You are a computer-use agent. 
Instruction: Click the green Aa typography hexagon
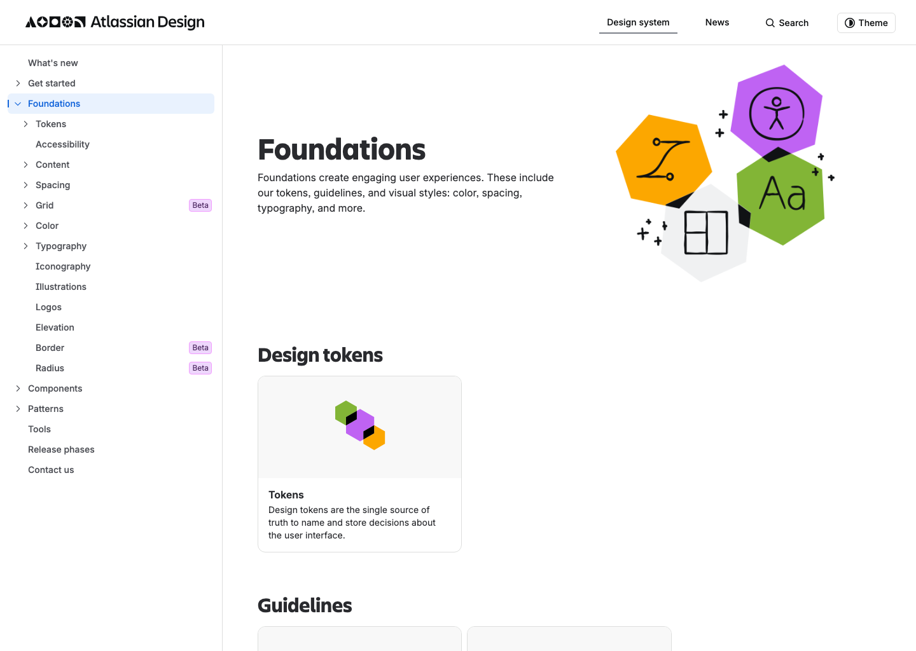coord(782,197)
